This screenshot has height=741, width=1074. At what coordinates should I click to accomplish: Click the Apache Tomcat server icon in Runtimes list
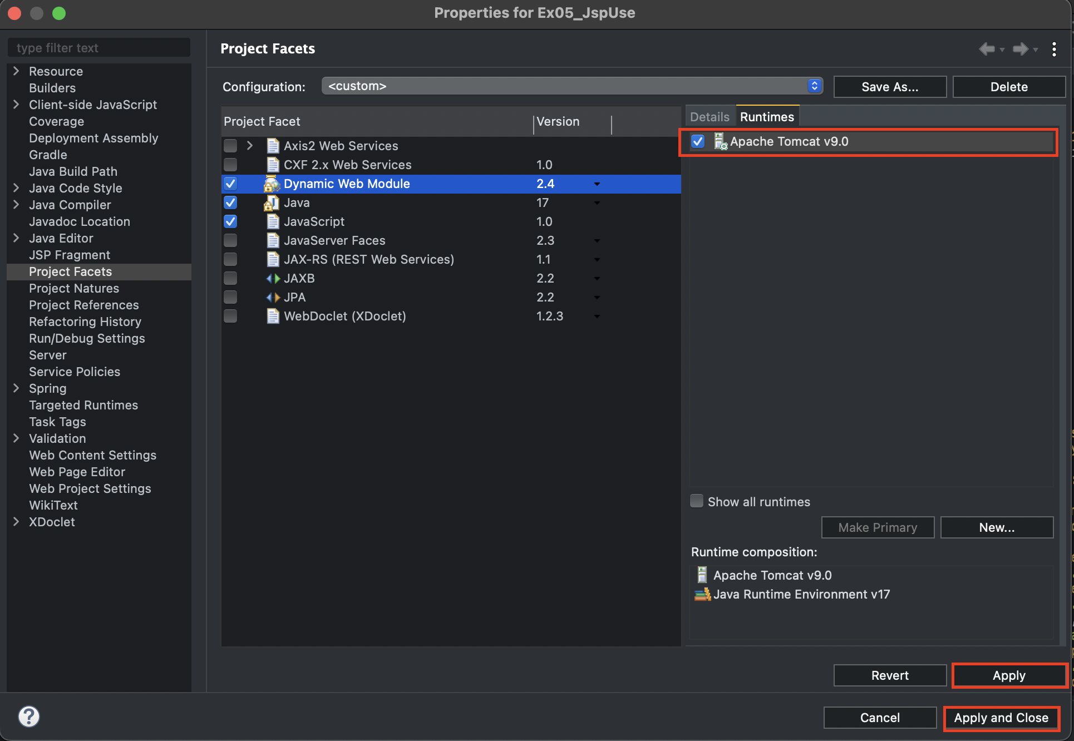pos(721,141)
